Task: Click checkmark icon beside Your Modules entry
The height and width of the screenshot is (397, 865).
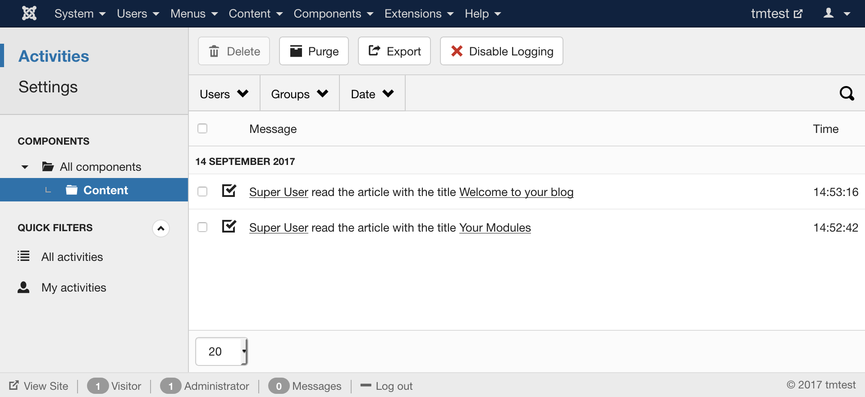Action: point(229,226)
